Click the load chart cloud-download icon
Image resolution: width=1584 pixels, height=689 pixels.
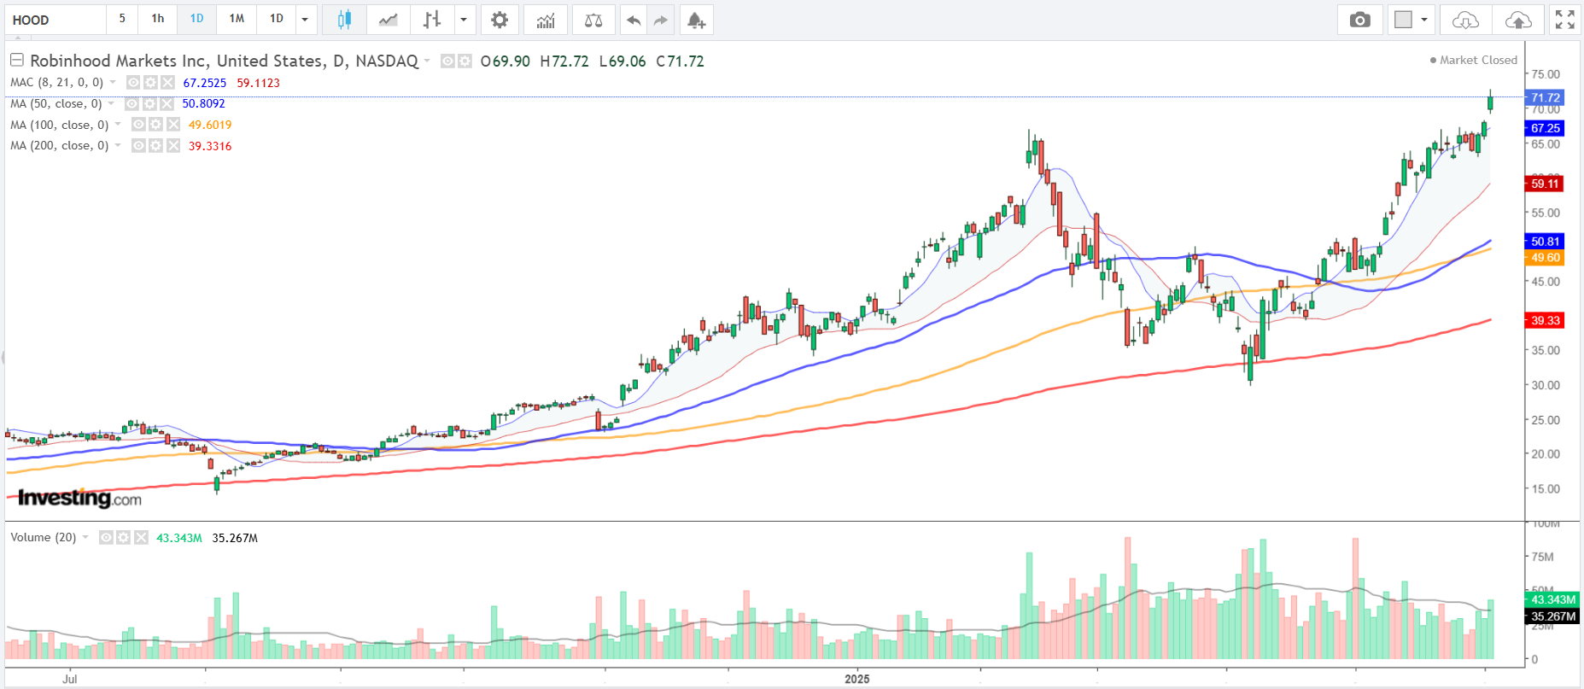point(1465,20)
